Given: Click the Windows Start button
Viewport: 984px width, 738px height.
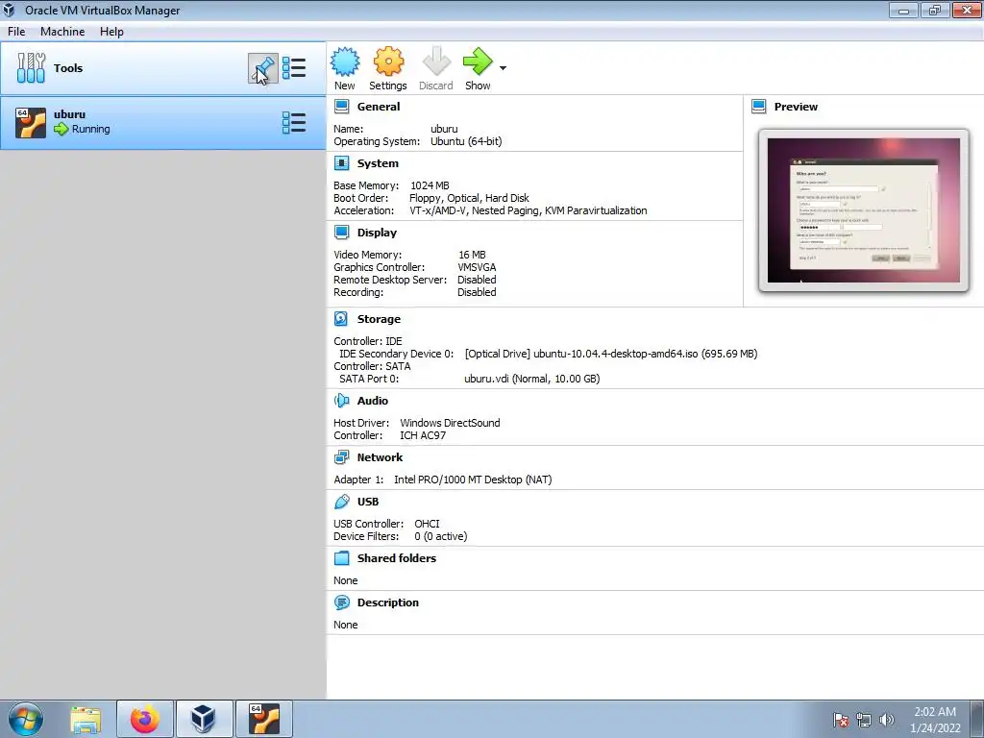Looking at the screenshot, I should (26, 719).
